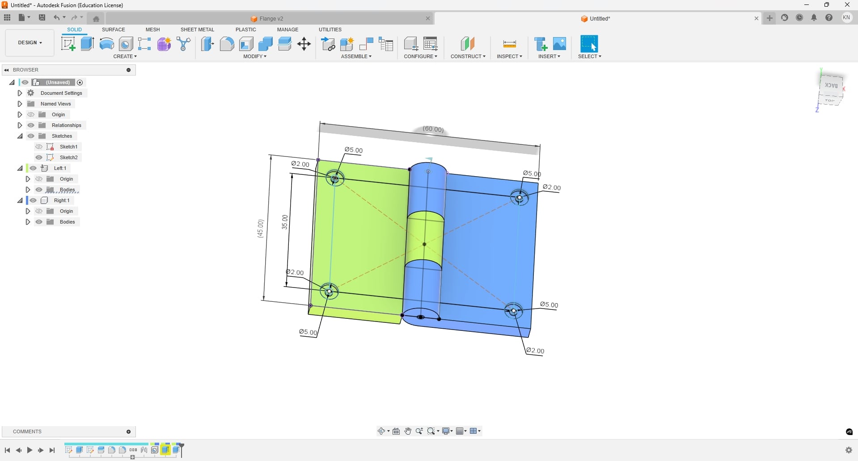Screen dimensions: 858x461
Task: Hide the Right:1 component
Action: coord(33,200)
